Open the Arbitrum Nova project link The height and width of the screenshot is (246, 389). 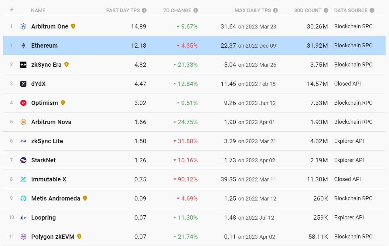51,122
